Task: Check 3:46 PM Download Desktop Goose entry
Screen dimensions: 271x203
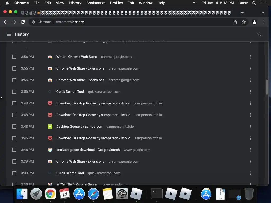Action: [14, 138]
